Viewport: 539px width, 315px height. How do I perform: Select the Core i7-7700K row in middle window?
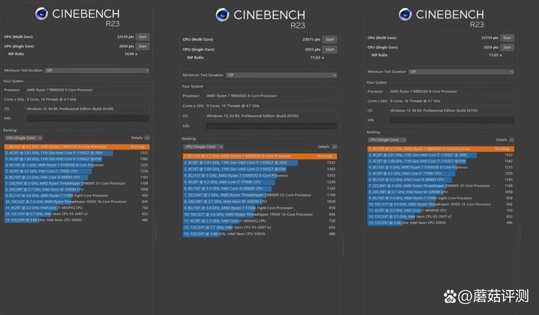[260, 182]
